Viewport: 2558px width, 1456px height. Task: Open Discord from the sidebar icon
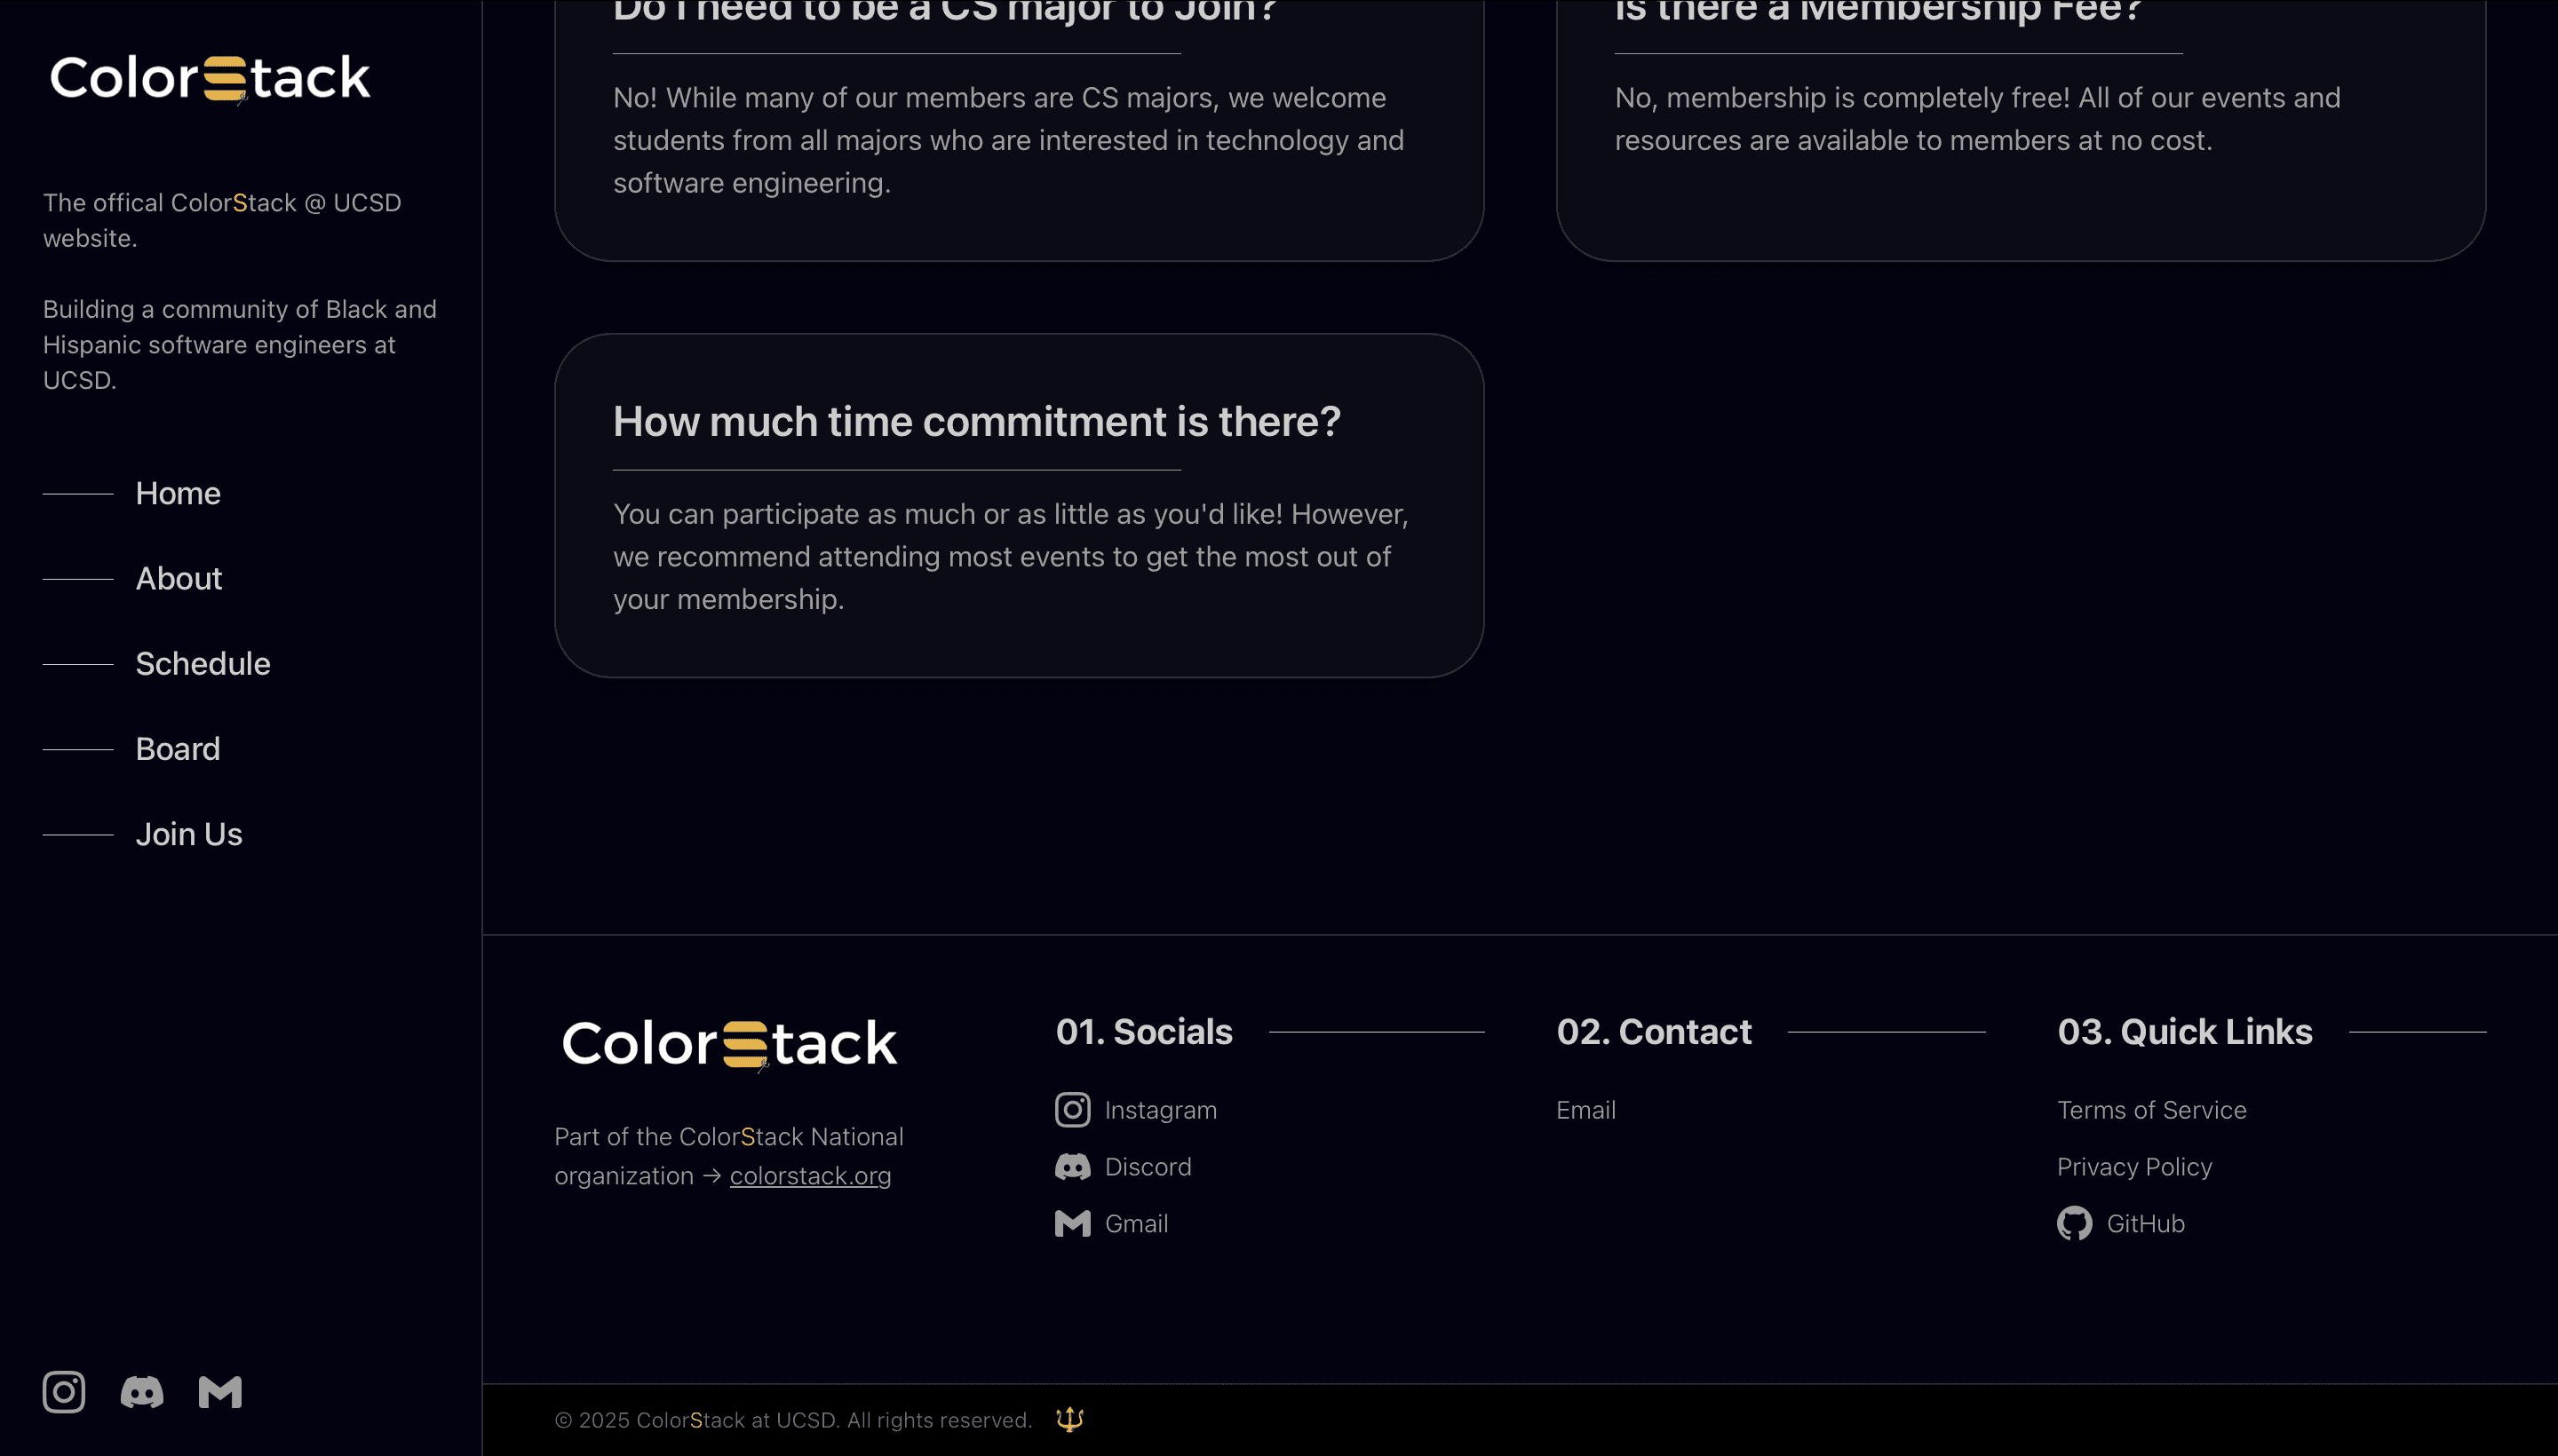pos(142,1391)
